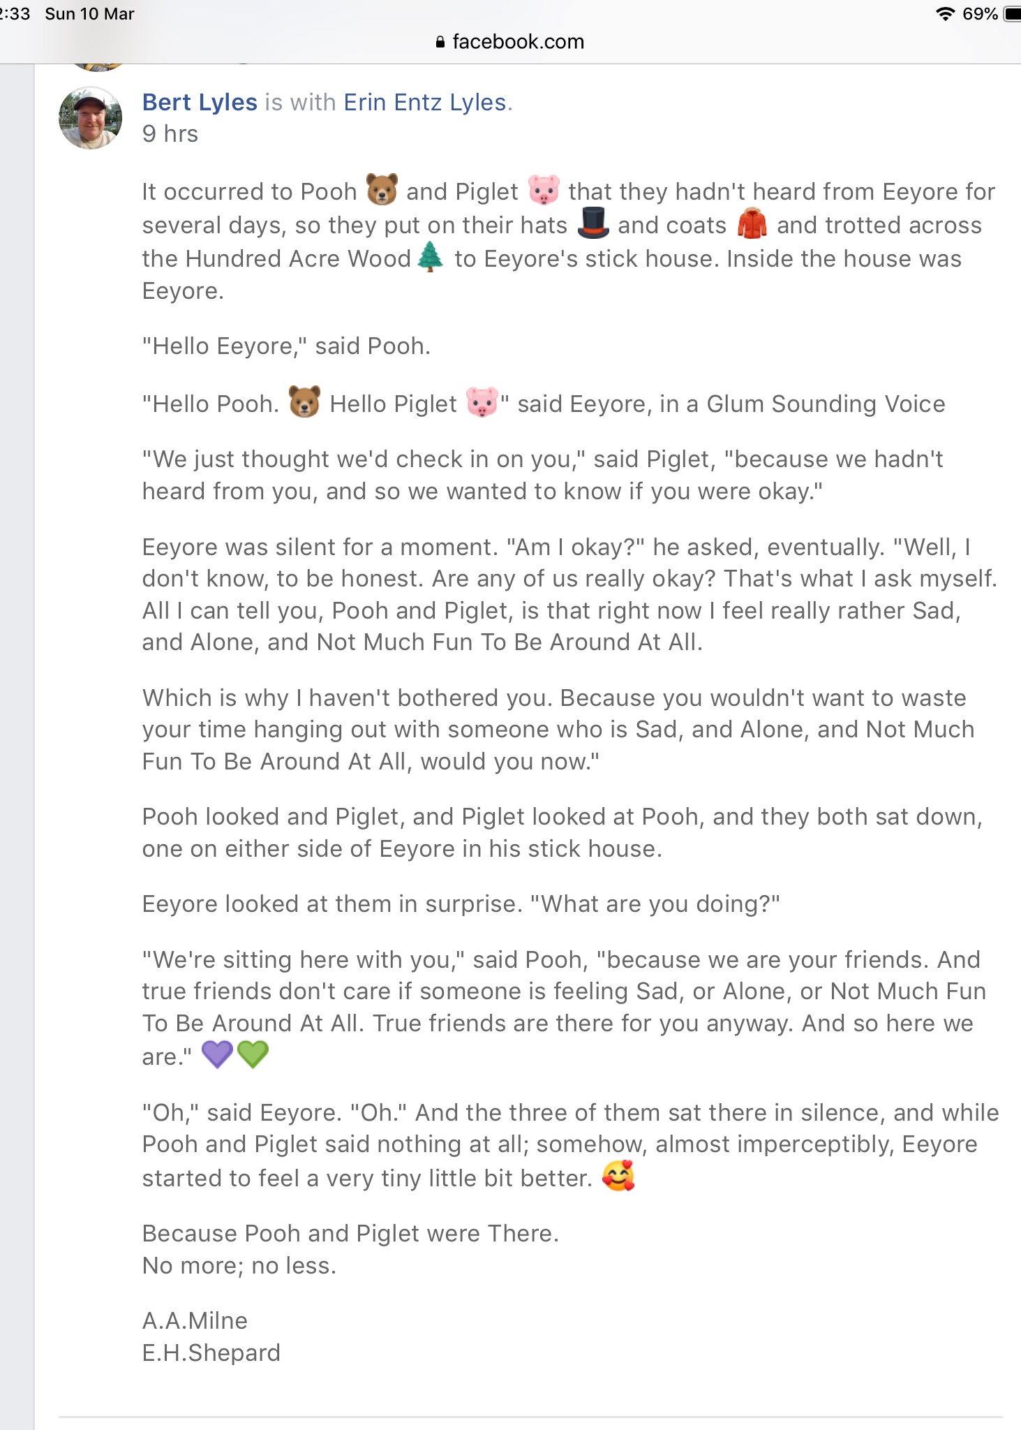Open the Erin Entz Lyles profile link

[x=424, y=102]
